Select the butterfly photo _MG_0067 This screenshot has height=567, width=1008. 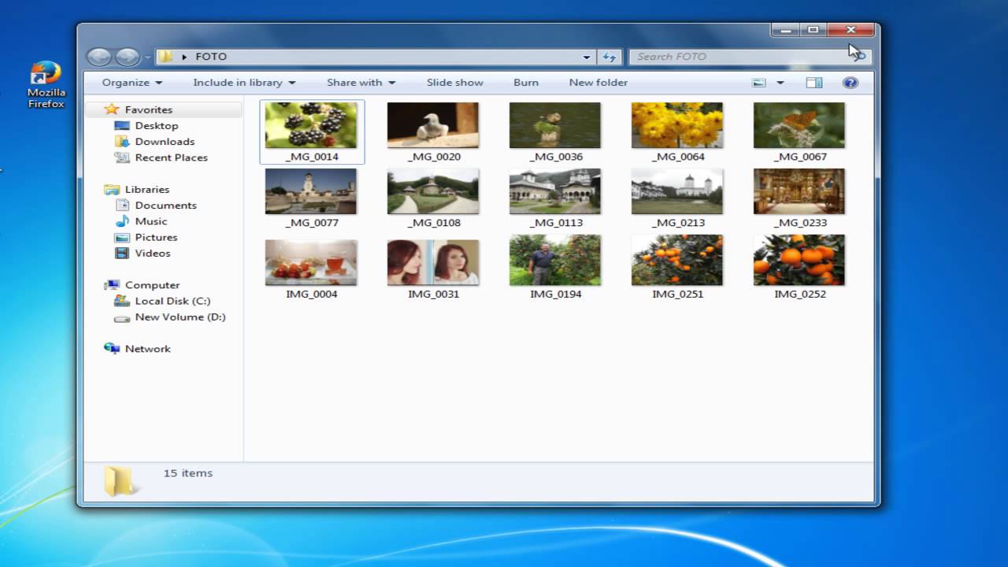(799, 125)
